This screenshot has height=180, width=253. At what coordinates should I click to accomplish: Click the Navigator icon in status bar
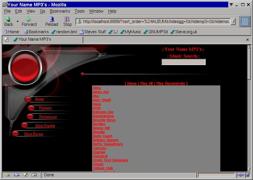click(x=7, y=175)
